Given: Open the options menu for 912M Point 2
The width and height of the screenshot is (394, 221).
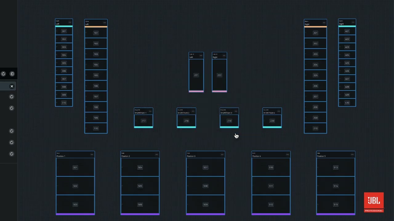Looking at the screenshot, I should 193,111.
